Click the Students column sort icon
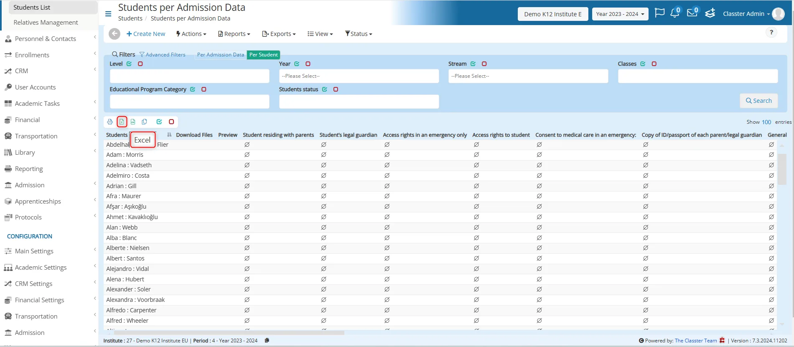The height and width of the screenshot is (347, 794). click(169, 135)
